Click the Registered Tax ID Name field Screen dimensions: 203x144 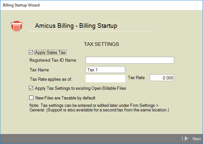pyautogui.click(x=130, y=60)
